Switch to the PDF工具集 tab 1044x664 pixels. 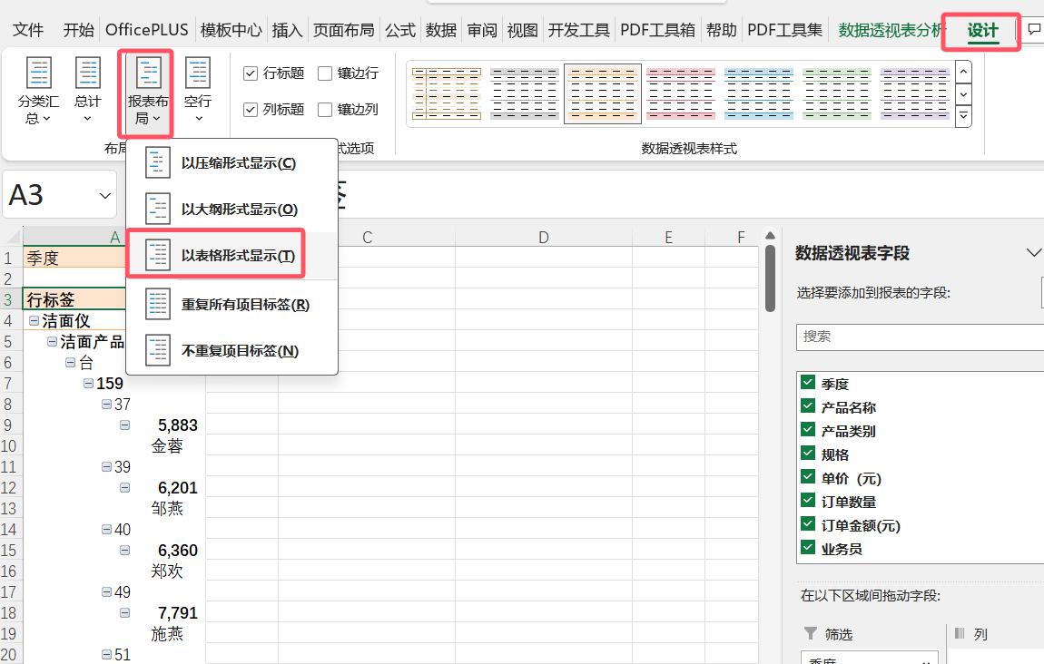784,30
